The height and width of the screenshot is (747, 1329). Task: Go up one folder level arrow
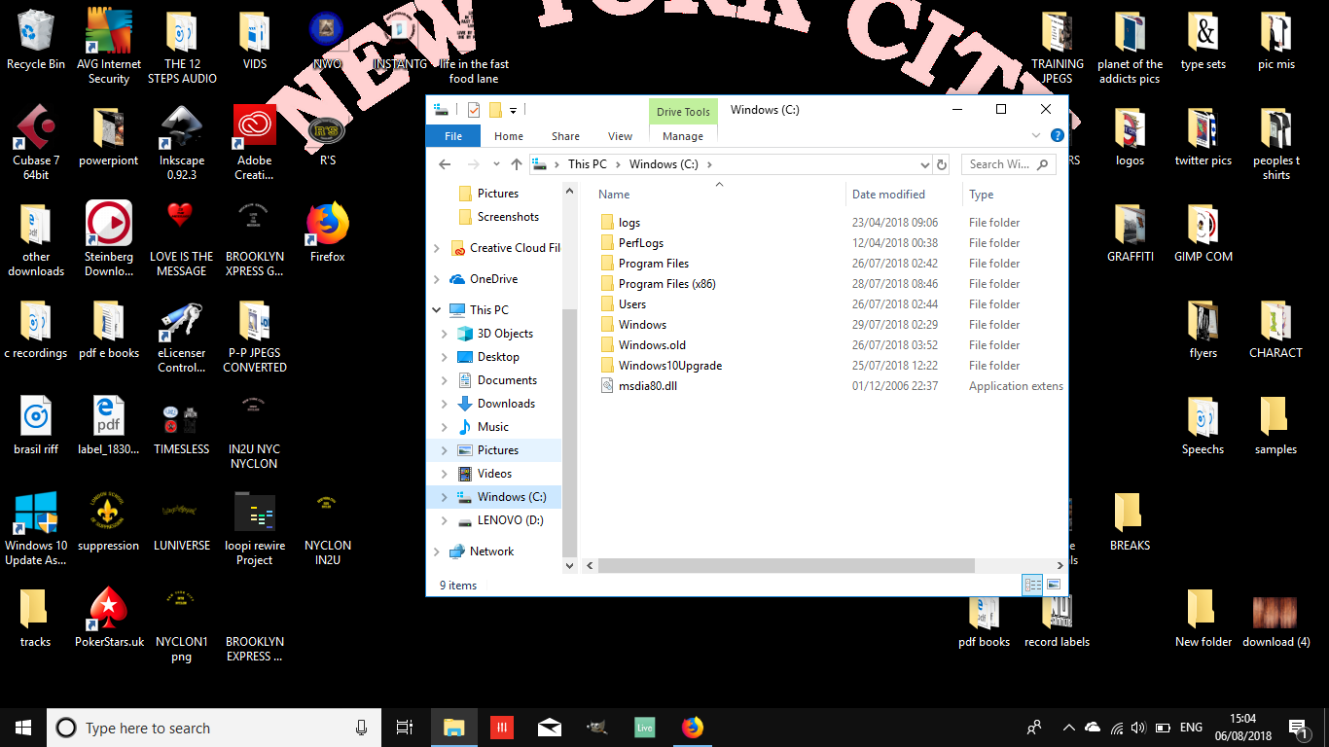click(x=517, y=164)
